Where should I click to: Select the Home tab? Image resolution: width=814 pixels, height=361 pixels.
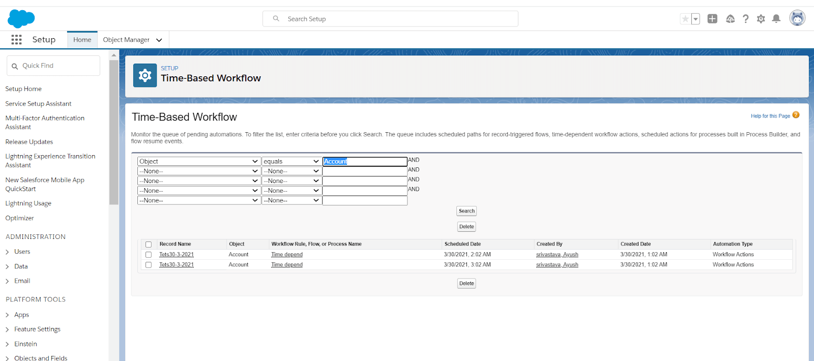pos(82,40)
